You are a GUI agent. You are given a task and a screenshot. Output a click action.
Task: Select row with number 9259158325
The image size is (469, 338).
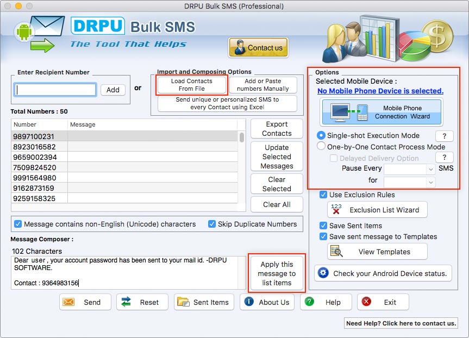point(125,198)
